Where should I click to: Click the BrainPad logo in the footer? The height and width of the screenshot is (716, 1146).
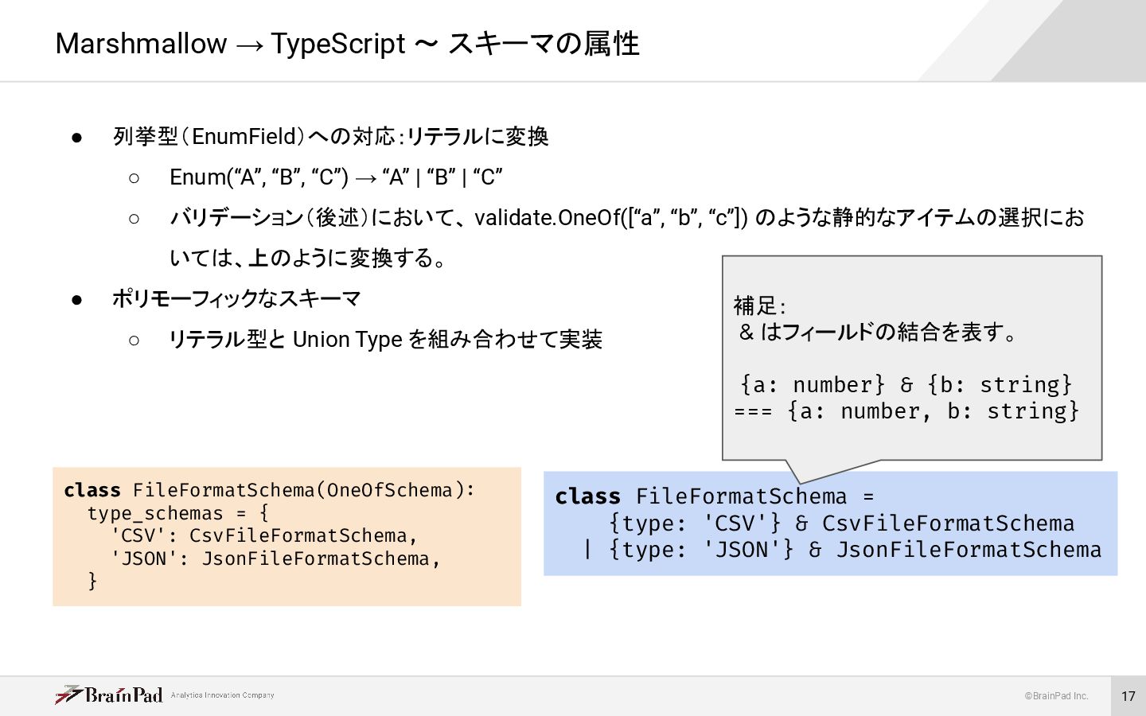(109, 695)
